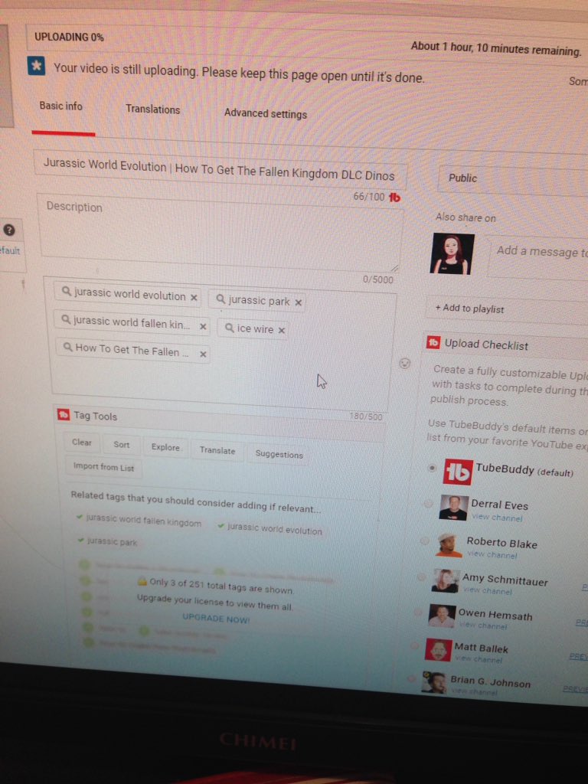Click into the Description text area
Viewport: 588px width, 784px height.
[x=220, y=234]
